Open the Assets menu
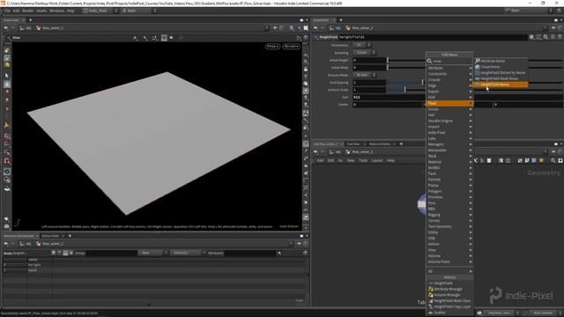564x317 pixels. tap(41, 11)
